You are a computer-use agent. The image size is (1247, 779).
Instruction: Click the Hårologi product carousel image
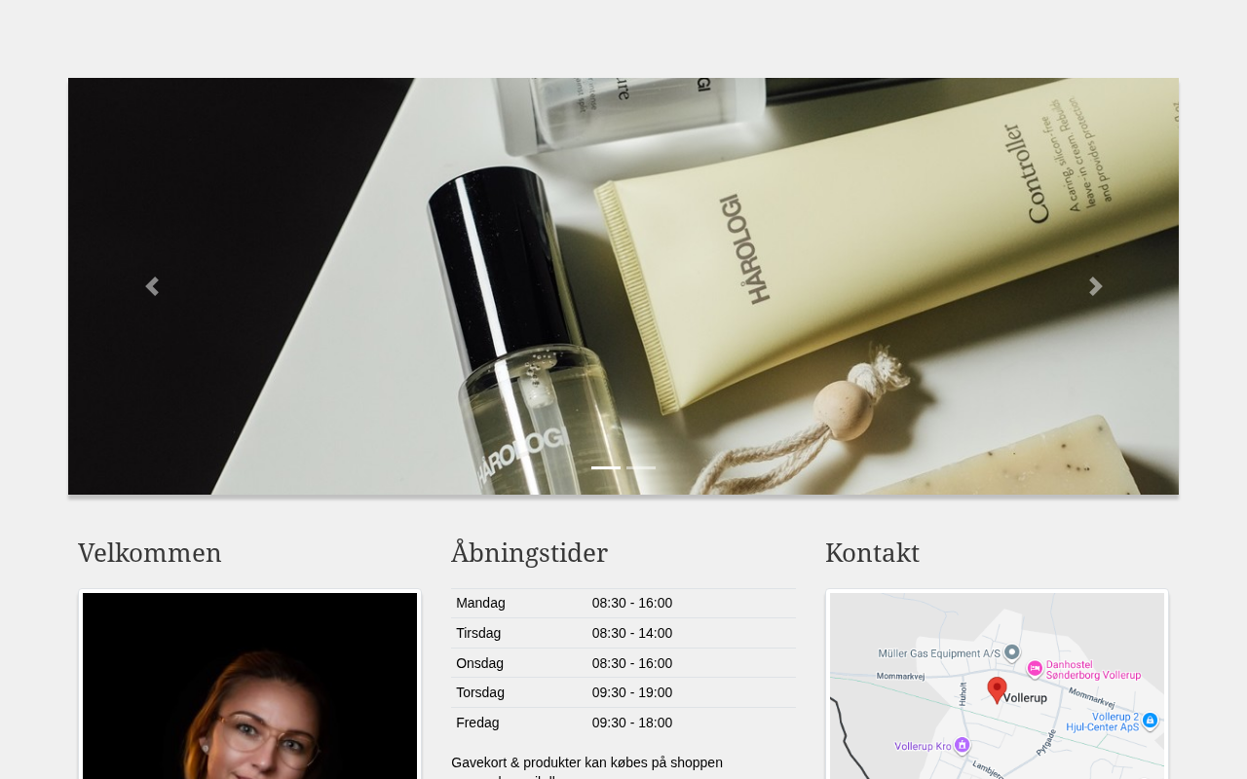tap(623, 286)
